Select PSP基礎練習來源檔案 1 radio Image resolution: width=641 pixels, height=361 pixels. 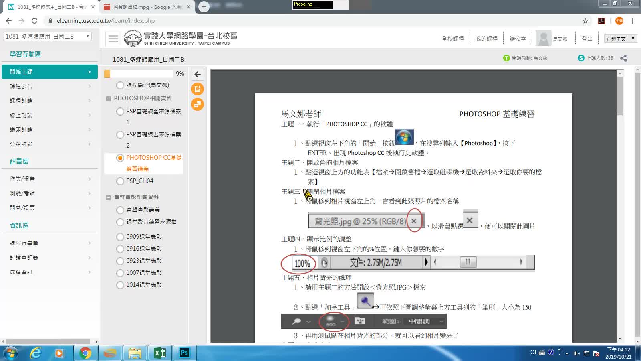click(x=120, y=111)
